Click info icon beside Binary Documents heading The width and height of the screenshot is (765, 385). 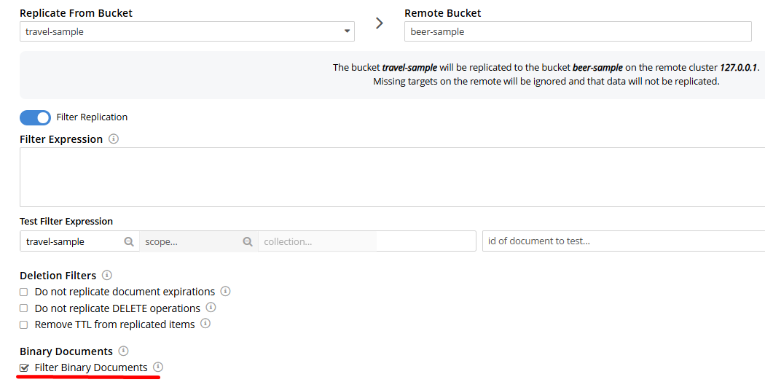click(123, 351)
